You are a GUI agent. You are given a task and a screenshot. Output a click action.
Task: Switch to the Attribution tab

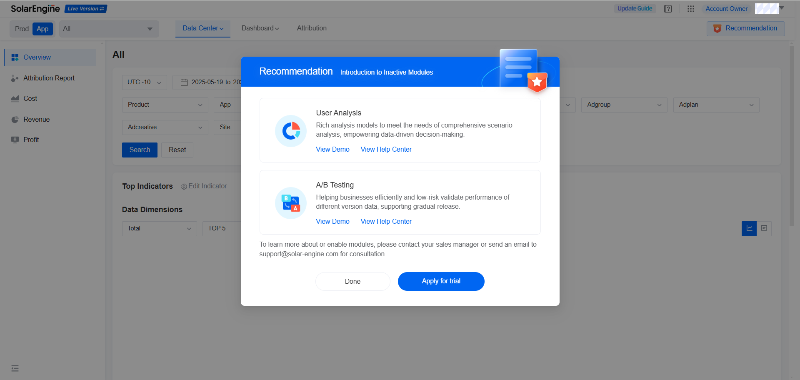[311, 28]
